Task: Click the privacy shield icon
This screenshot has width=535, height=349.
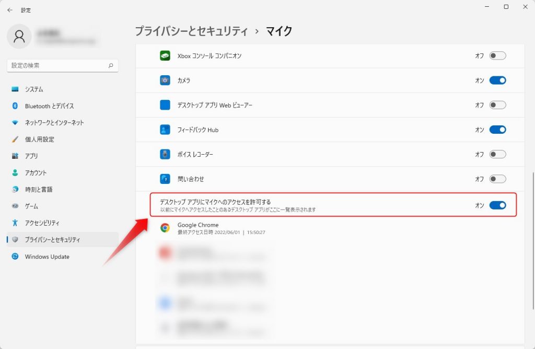Action: click(15, 239)
